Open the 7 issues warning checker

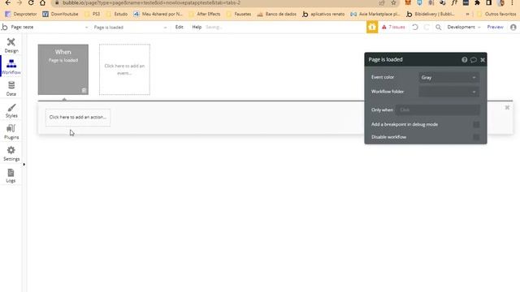393,27
